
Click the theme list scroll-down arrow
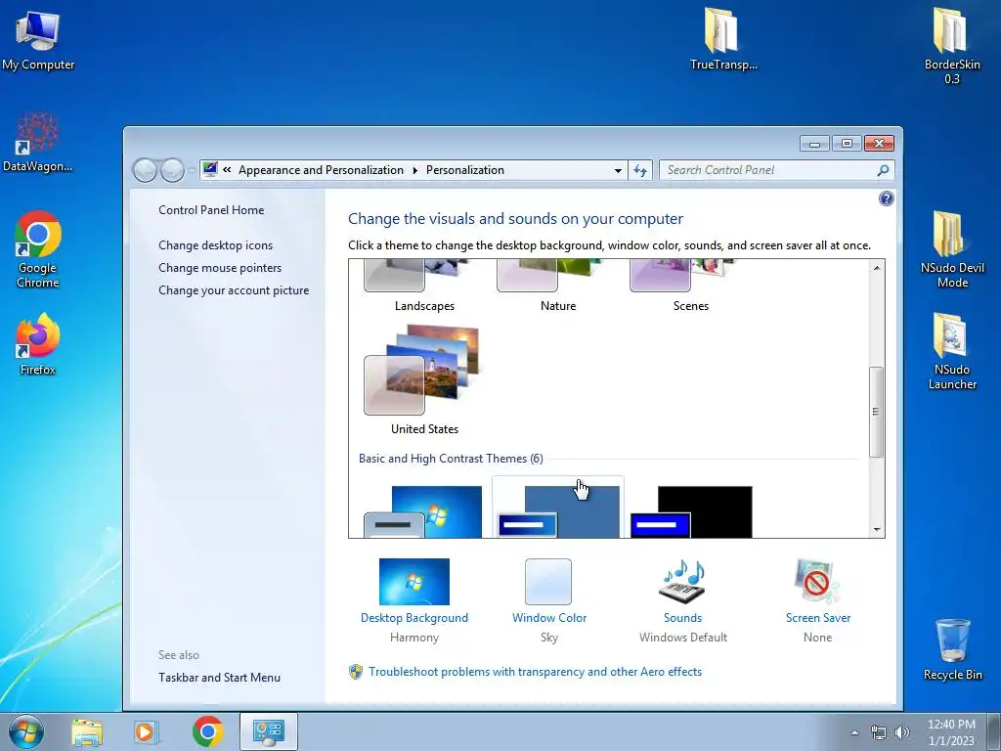877,529
